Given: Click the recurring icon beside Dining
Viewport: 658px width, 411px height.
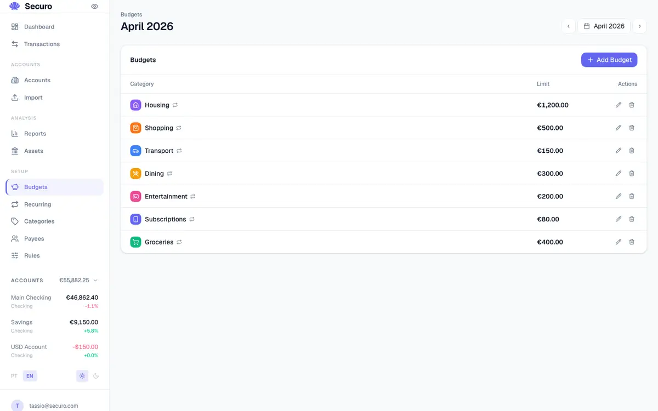Looking at the screenshot, I should pos(169,173).
